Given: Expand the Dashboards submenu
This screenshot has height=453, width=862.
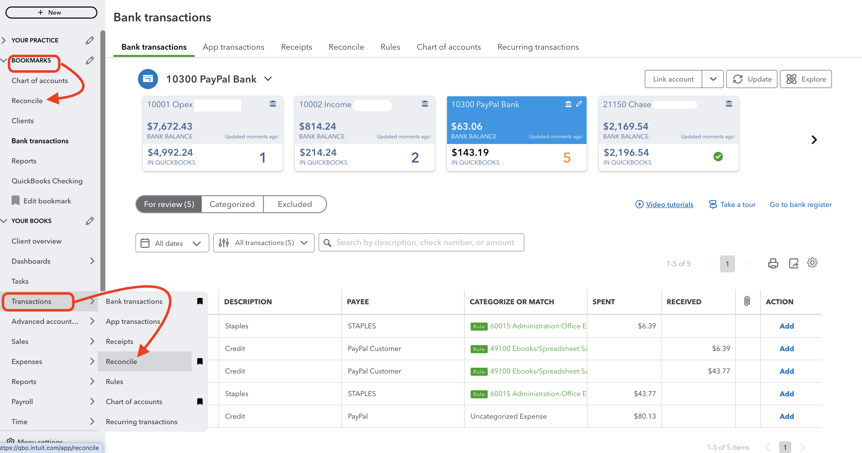Looking at the screenshot, I should click(x=92, y=261).
